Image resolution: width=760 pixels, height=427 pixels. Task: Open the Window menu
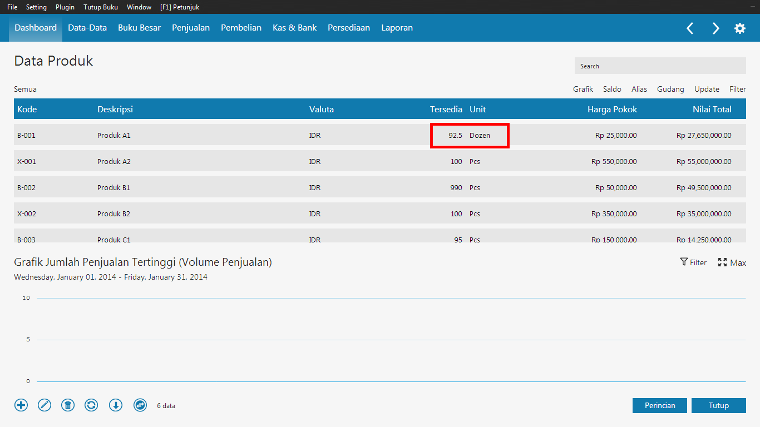pos(139,7)
